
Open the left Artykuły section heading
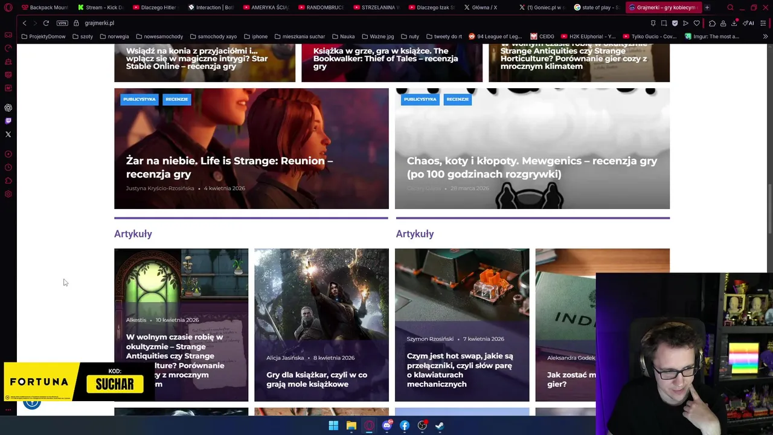pyautogui.click(x=133, y=234)
